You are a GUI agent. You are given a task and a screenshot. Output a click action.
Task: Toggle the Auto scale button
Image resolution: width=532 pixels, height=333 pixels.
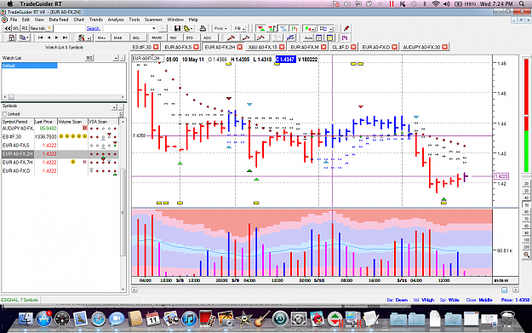308,37
